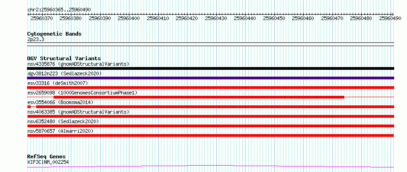
Task: Open the esv33316 deSmith2007 label
Action: pos(58,83)
